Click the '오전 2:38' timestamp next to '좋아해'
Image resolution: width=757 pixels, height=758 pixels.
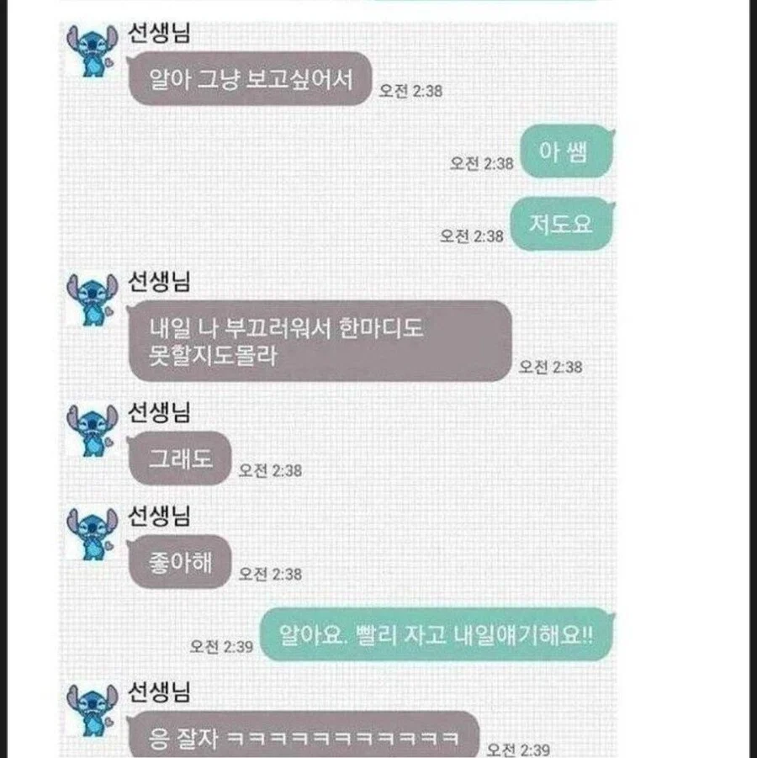coord(270,575)
